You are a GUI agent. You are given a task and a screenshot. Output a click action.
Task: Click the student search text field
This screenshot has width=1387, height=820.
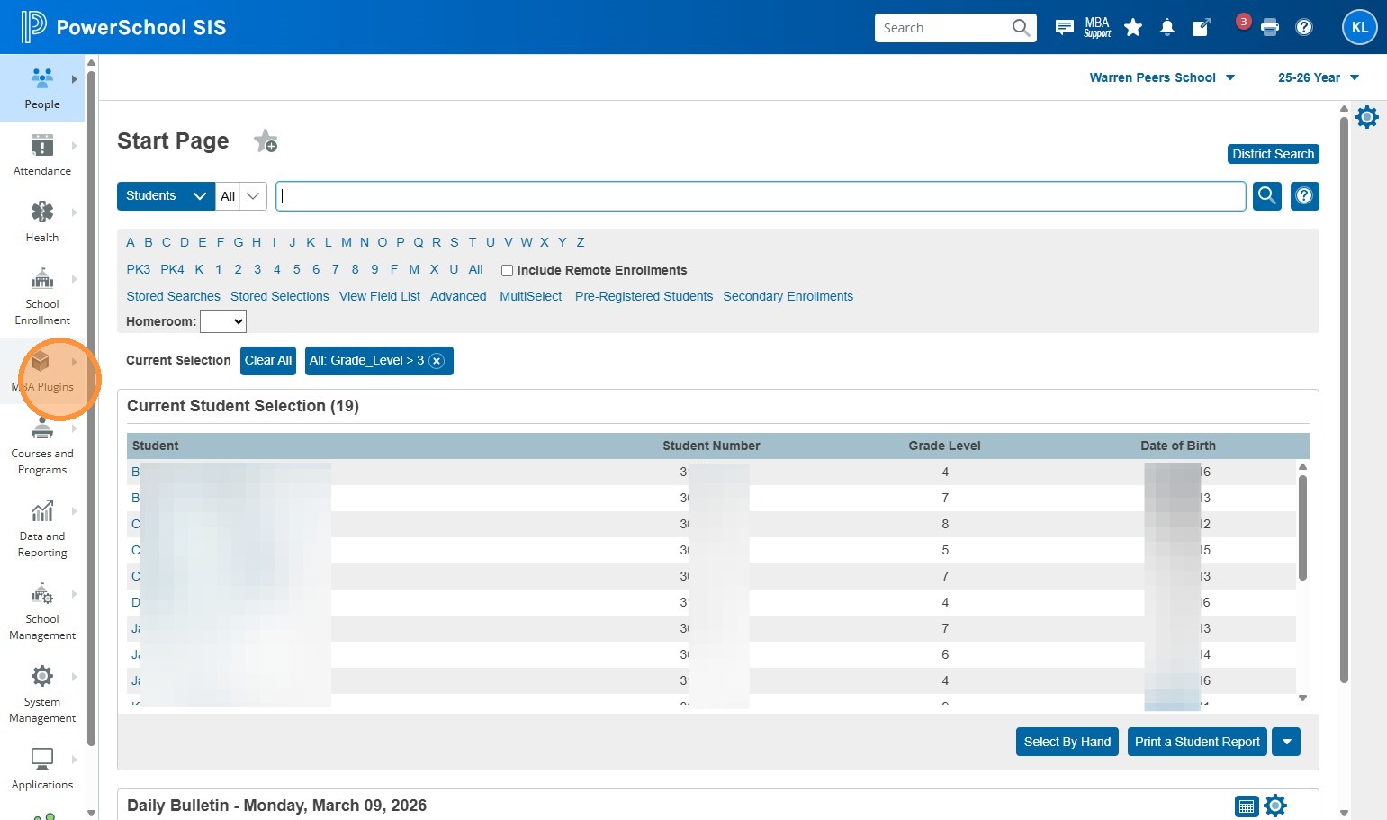[x=761, y=195]
